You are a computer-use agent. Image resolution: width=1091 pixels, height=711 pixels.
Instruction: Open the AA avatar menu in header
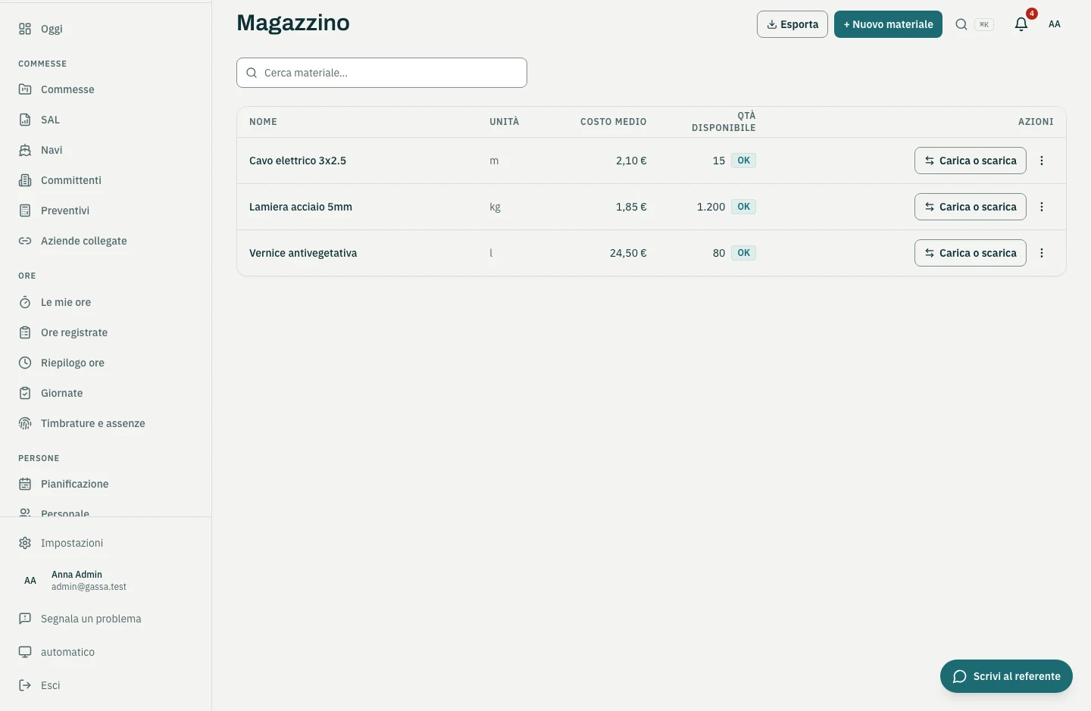[1055, 24]
